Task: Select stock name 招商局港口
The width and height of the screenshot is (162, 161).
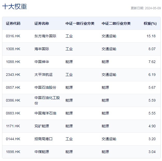Action: [x=43, y=139]
